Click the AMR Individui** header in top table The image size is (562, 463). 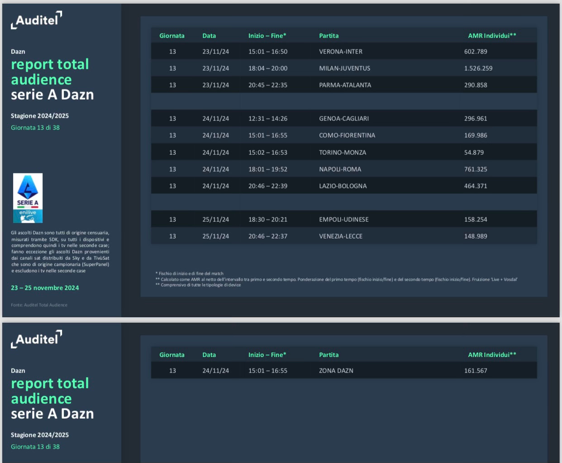point(492,36)
